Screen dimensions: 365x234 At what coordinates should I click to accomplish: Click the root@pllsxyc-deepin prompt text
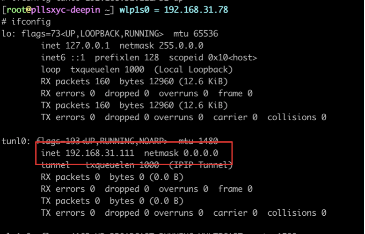click(53, 10)
